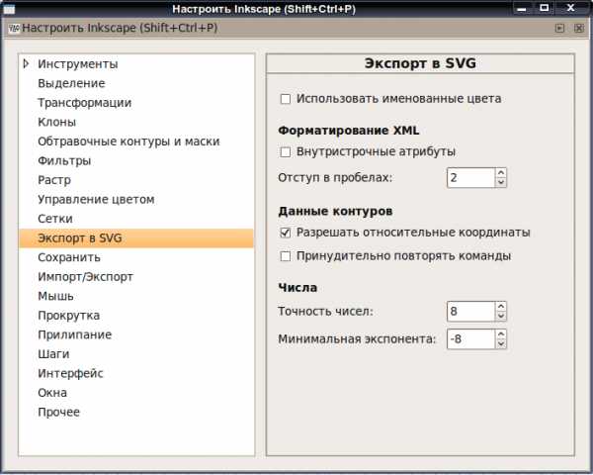This screenshot has width=593, height=475.
Task: Open the Прилипание preferences page
Action: click(x=74, y=334)
